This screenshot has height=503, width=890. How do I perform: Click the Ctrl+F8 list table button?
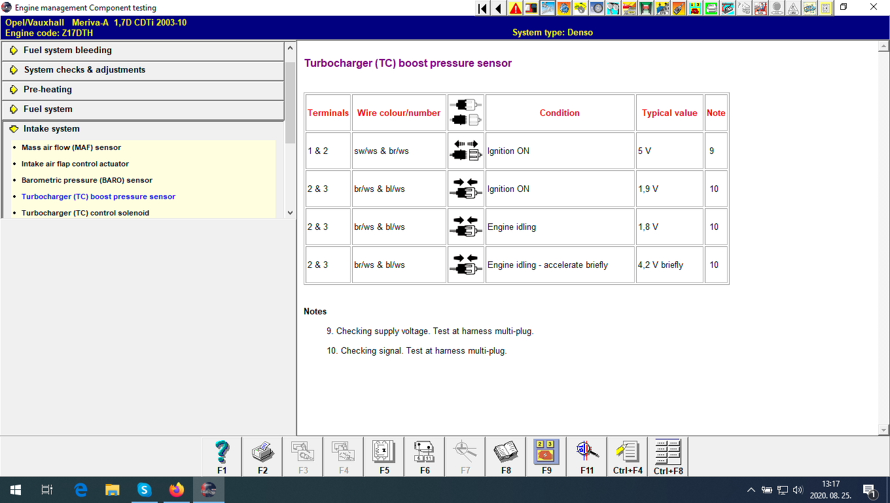coord(668,456)
